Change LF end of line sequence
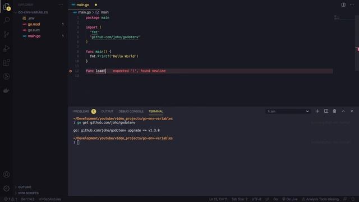The width and height of the screenshot is (359, 202). 267,199
